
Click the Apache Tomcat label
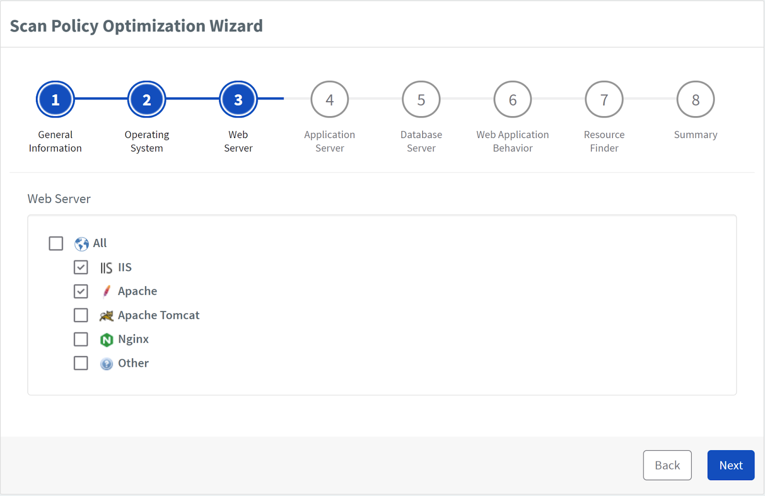(159, 315)
